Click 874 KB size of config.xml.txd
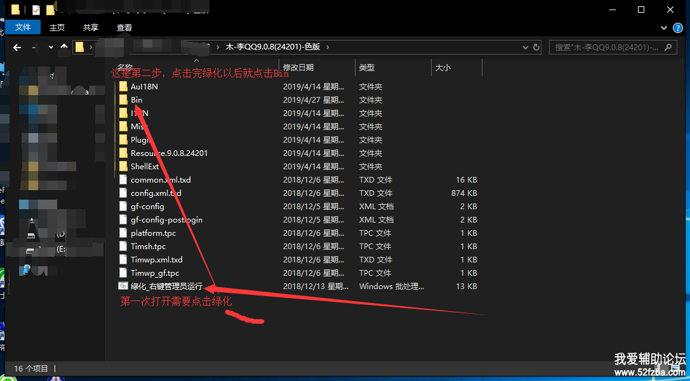 [x=464, y=193]
